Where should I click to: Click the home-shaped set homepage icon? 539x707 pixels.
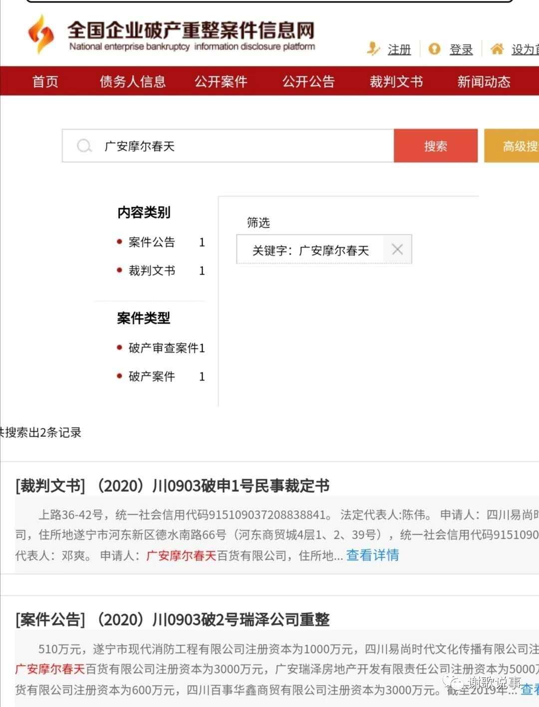497,49
